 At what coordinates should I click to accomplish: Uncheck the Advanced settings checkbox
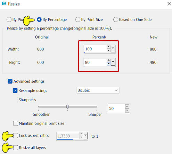(10, 81)
